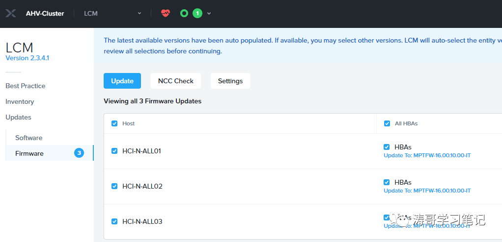Viewport: 502px width, 242px height.
Task: Toggle HBAs checkbox for HCI-N-ALL02
Action: (387, 182)
